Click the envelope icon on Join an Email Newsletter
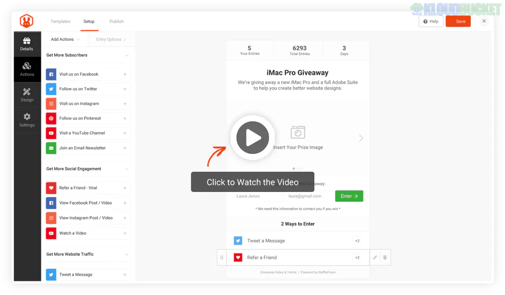The width and height of the screenshot is (505, 295). [51, 148]
